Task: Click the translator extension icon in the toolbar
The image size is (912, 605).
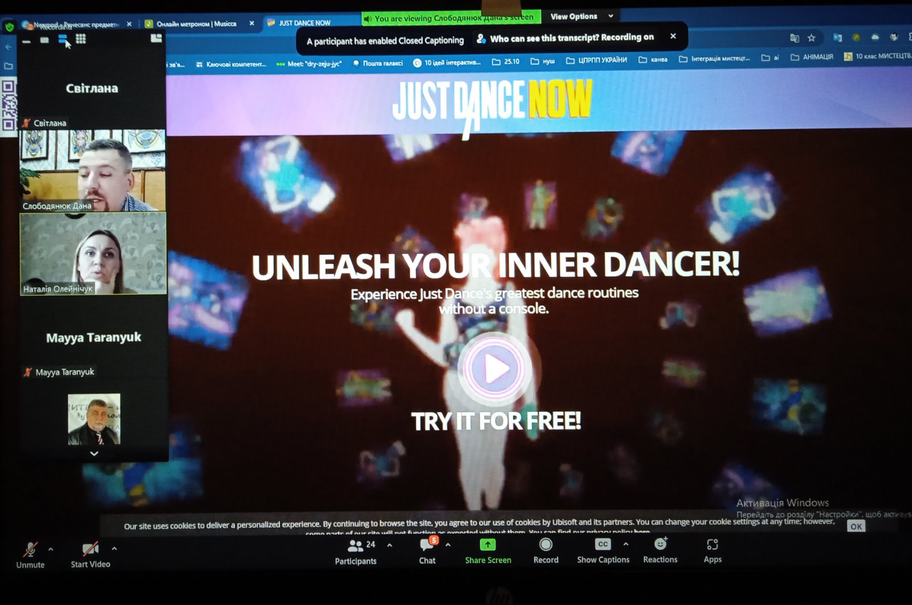Action: pos(837,38)
